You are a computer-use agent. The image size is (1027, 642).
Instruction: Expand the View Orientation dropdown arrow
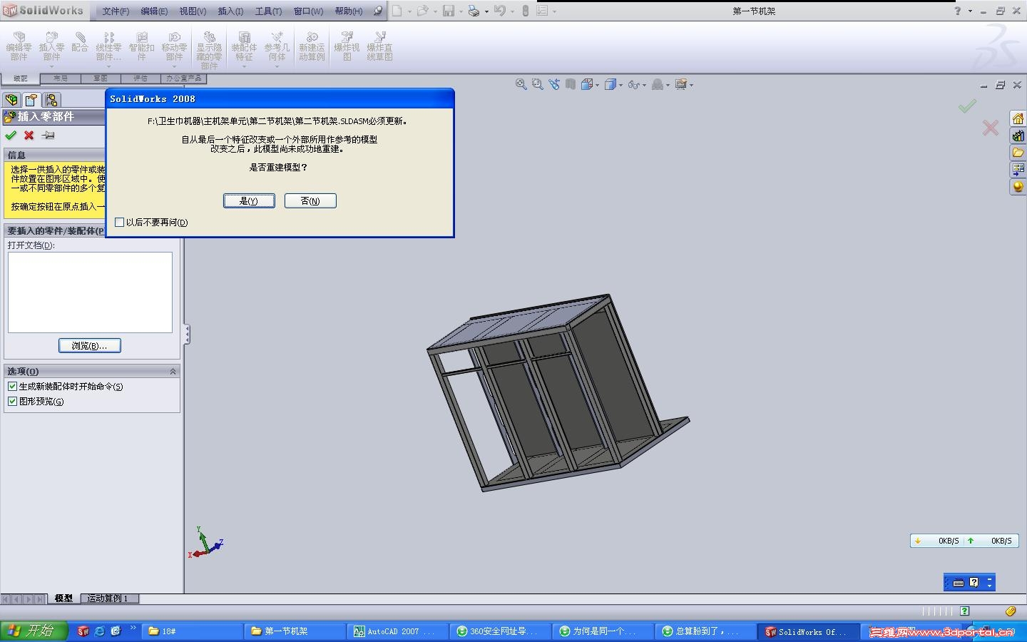(597, 85)
